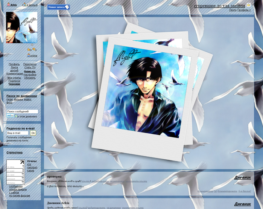Click the 'Обновить' refresh link
The image size is (263, 209).
pyautogui.click(x=30, y=78)
